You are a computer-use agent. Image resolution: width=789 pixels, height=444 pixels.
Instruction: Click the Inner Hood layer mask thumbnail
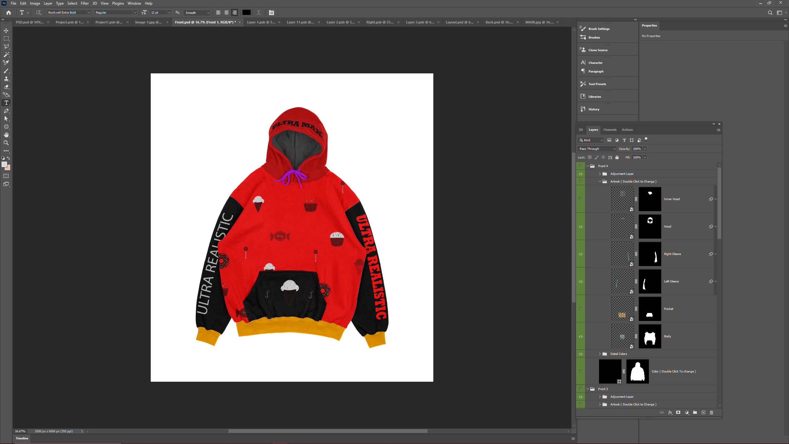click(x=650, y=199)
